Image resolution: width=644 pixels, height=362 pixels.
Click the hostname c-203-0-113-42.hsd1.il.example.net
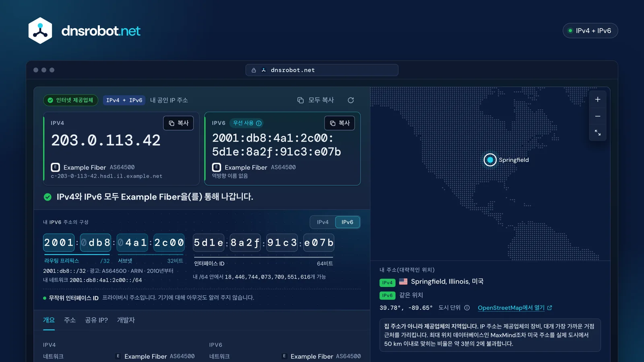click(x=107, y=176)
